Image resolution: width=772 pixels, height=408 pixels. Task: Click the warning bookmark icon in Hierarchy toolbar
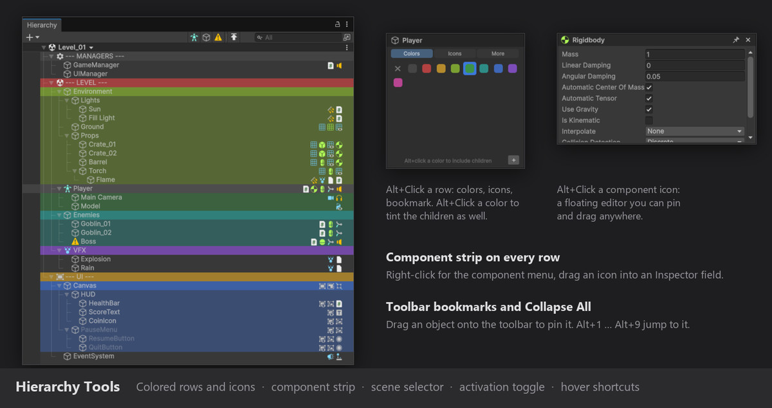coord(218,37)
